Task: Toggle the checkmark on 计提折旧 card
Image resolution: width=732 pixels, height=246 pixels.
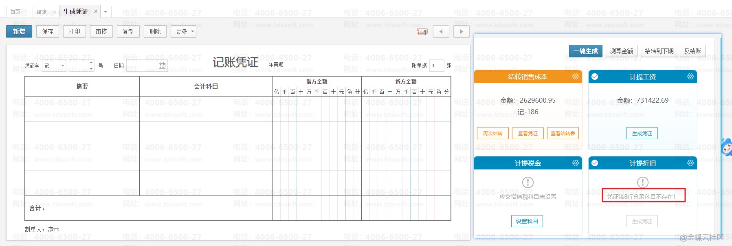Action: coord(595,163)
